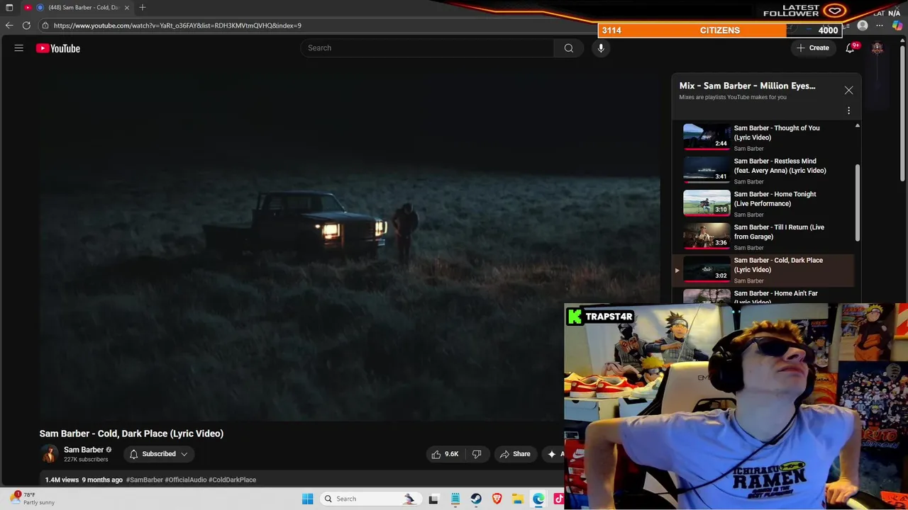Viewport: 908px width, 510px height.
Task: Start voice search with the microphone icon
Action: (x=601, y=48)
